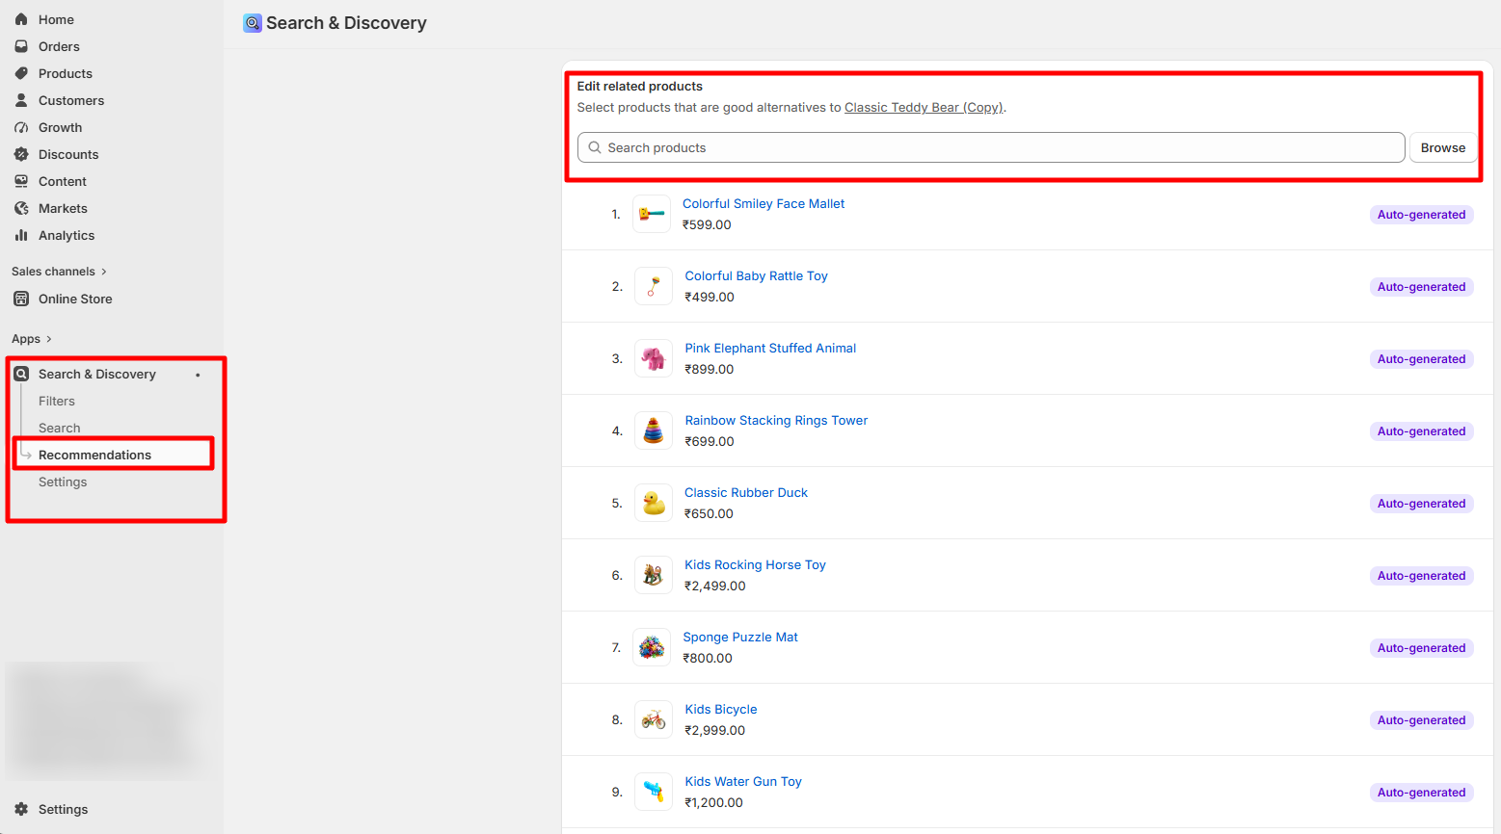Open Rainbow Stacking Rings Tower link

point(776,420)
